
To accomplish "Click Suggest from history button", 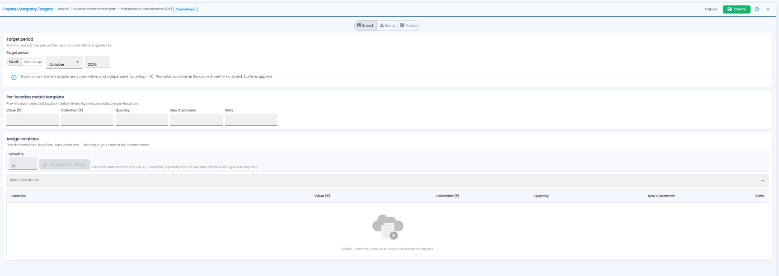I will pyautogui.click(x=65, y=164).
